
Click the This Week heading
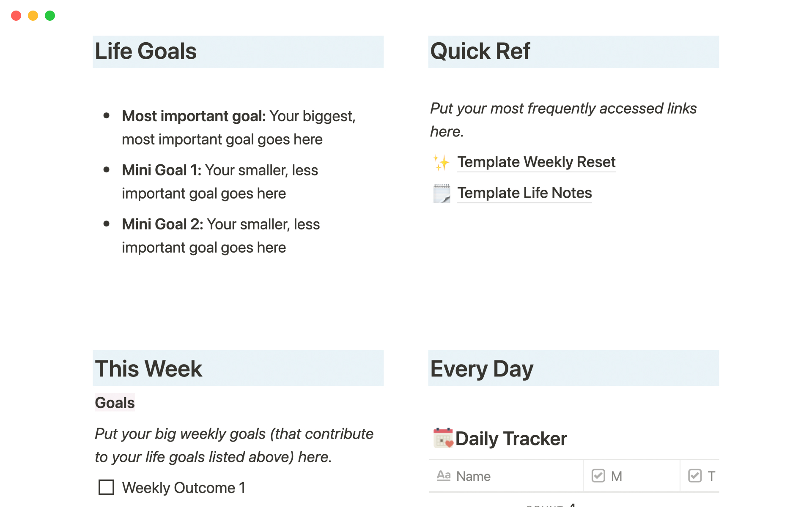coord(148,368)
